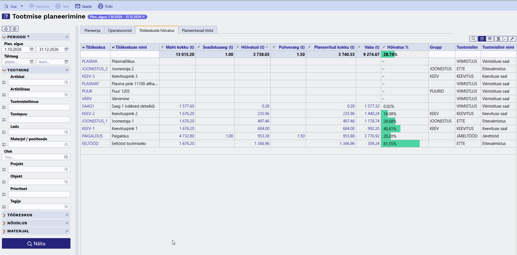Image resolution: width=517 pixels, height=255 pixels.
Task: Click the wrench icon in TOOTMINE header
Action: [x=67, y=70]
